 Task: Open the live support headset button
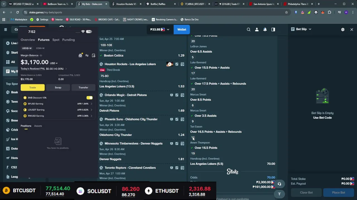click(279, 184)
